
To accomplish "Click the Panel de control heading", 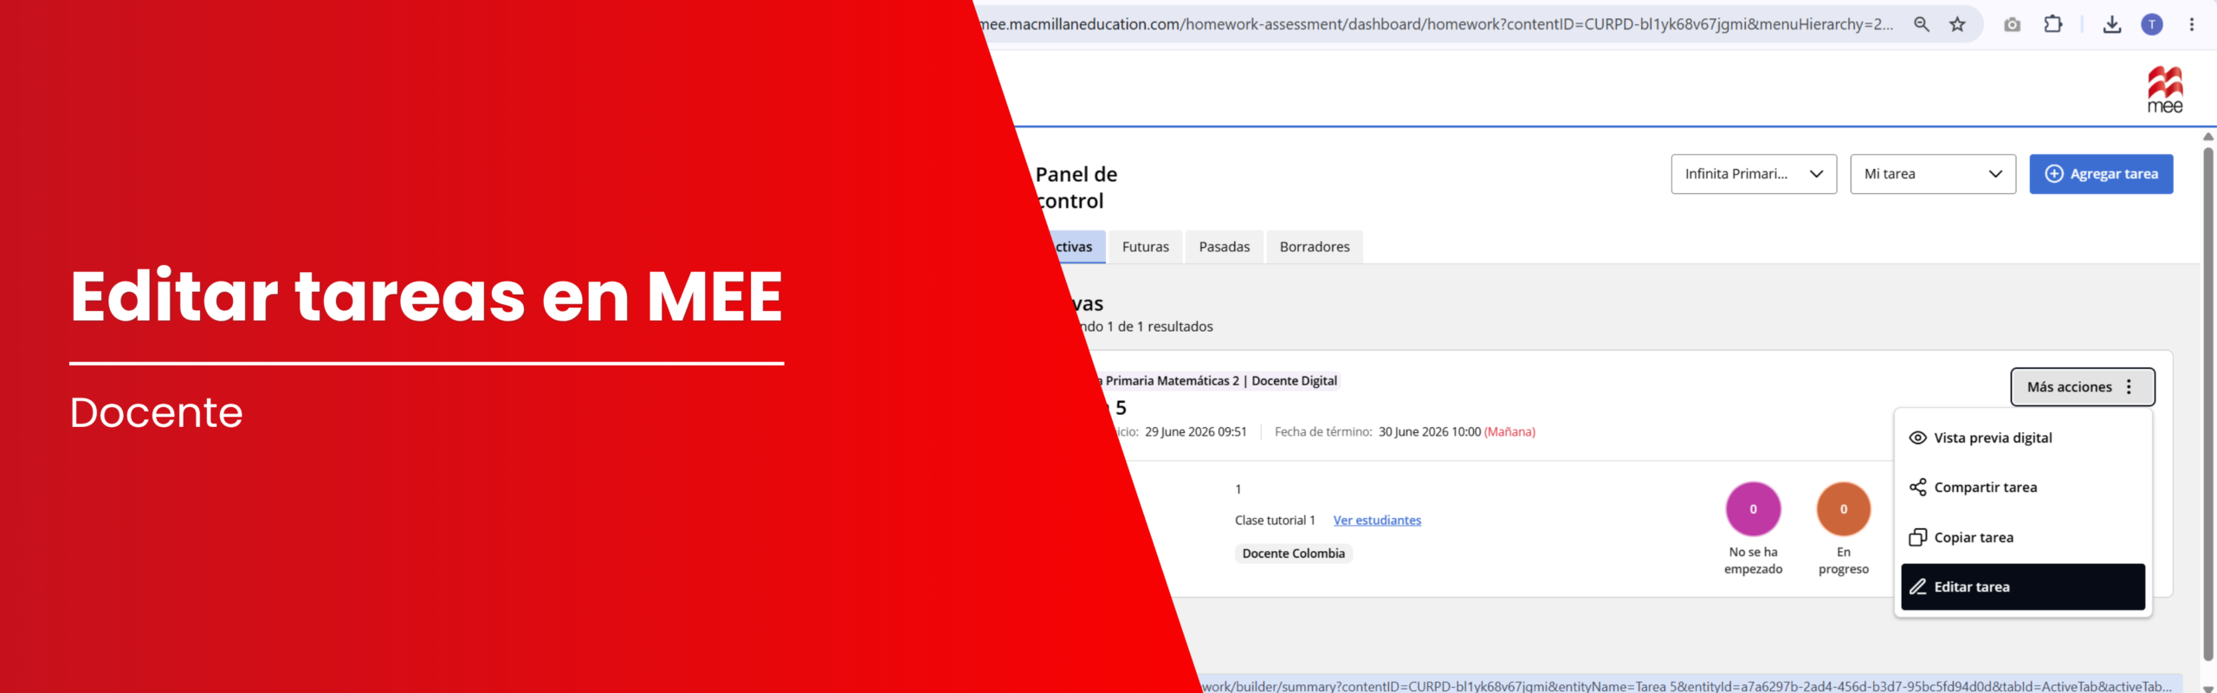I will (x=1076, y=188).
